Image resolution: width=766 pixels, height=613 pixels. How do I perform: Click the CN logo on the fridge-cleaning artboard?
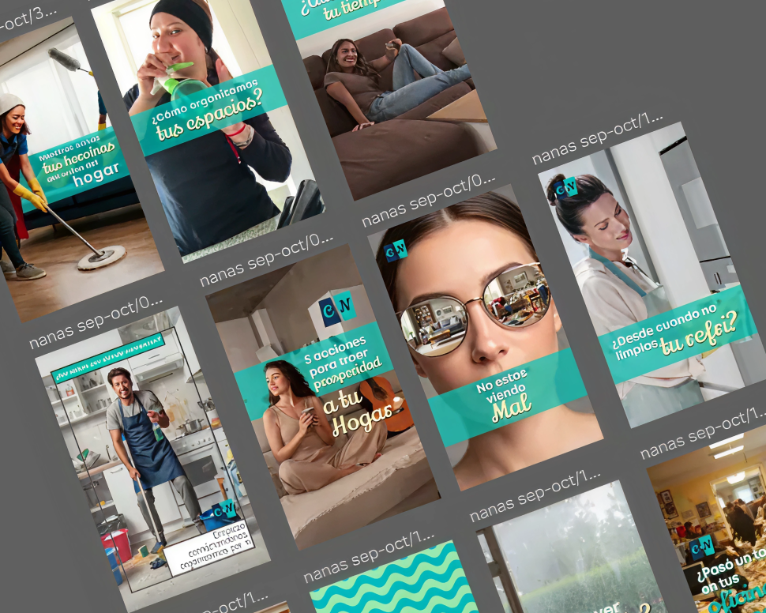pyautogui.click(x=565, y=188)
